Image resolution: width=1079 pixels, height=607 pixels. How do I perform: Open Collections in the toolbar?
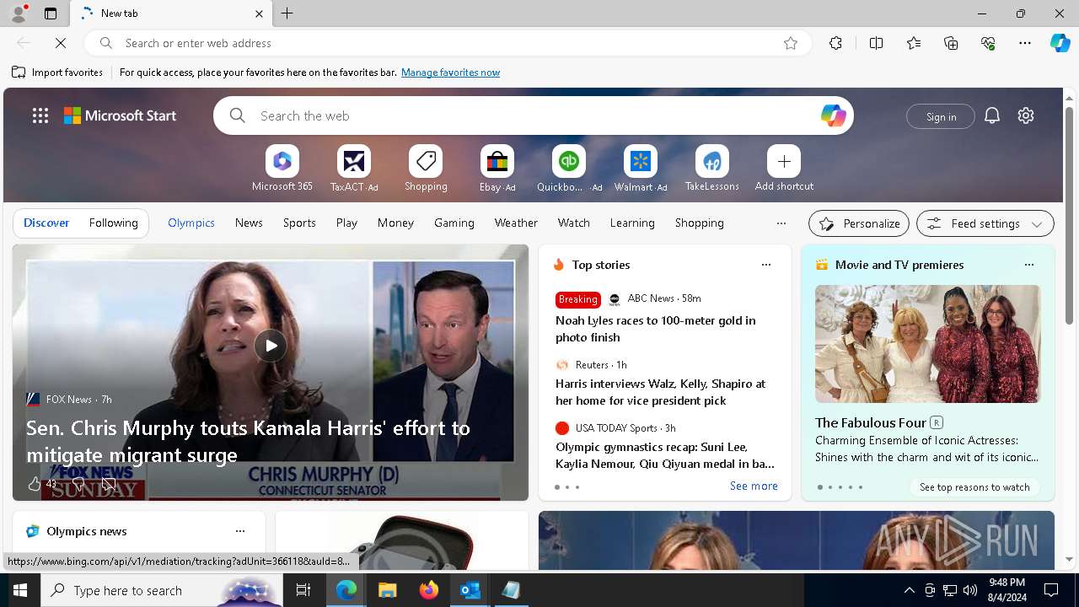point(951,43)
